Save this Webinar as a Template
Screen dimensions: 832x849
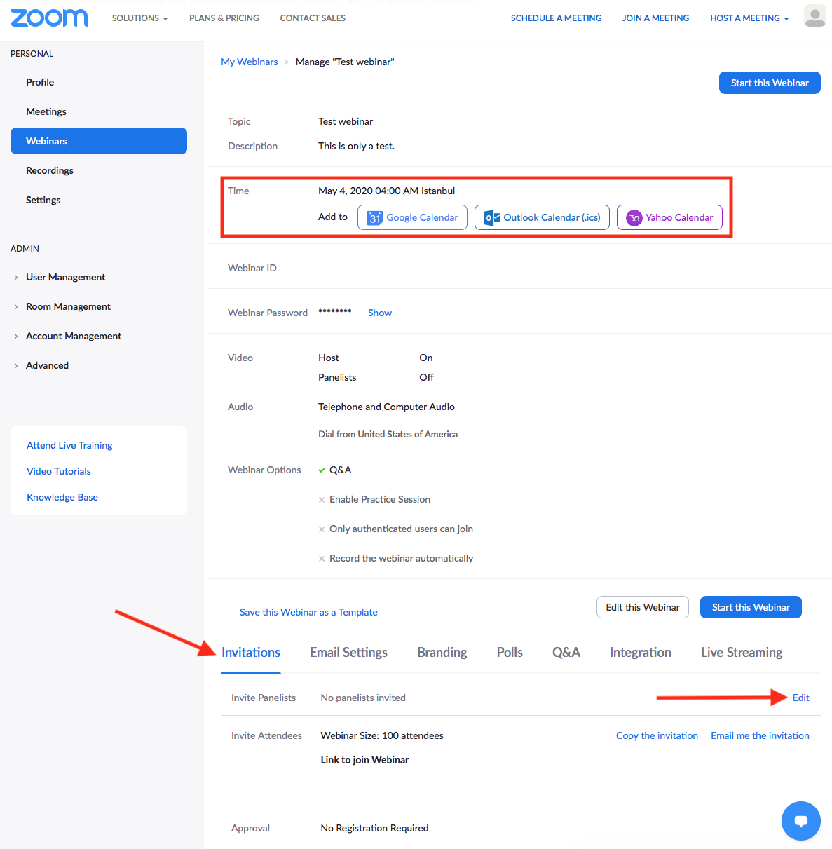pos(308,612)
